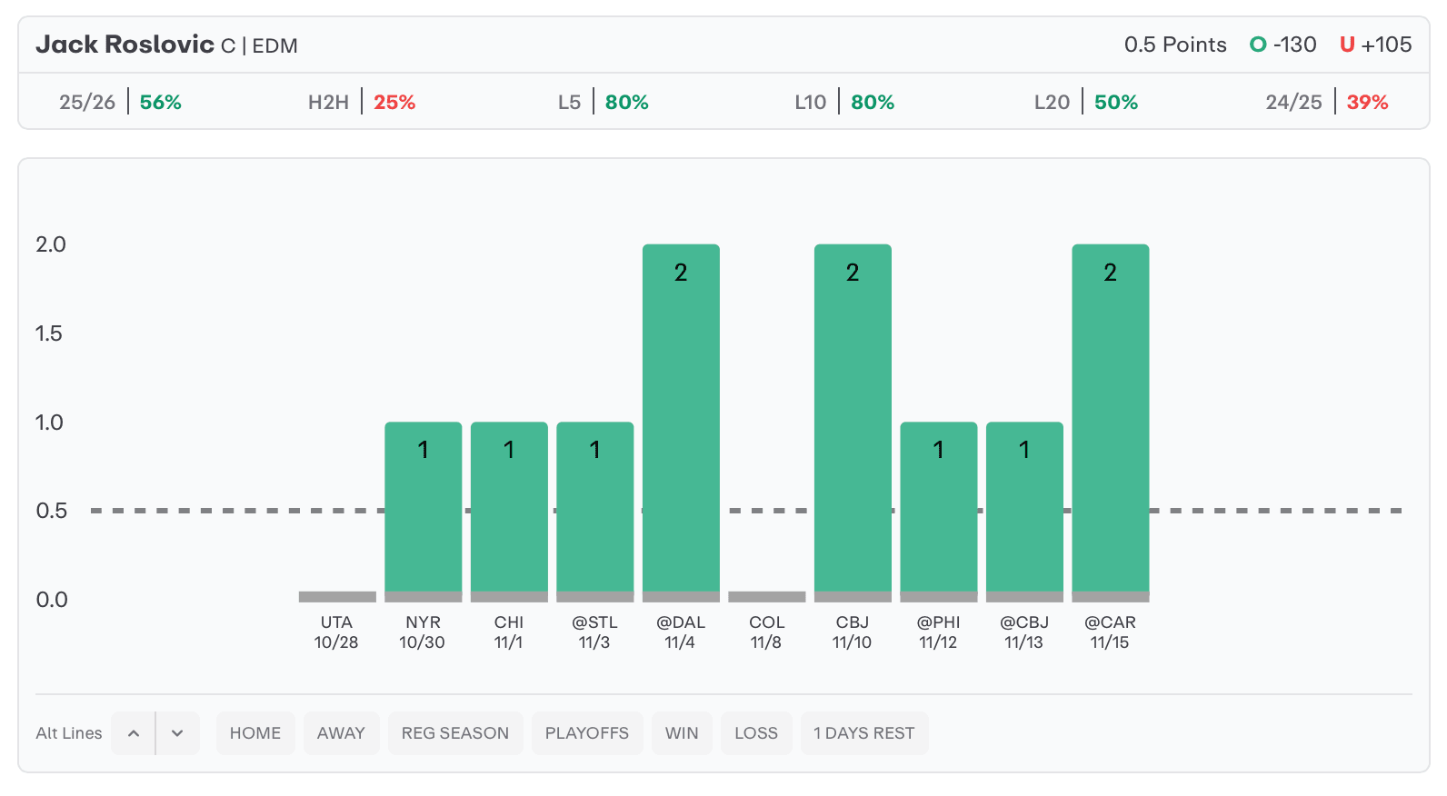Viewport: 1447px width, 796px height.
Task: Switch to the L5 stat tab
Action: (x=604, y=102)
